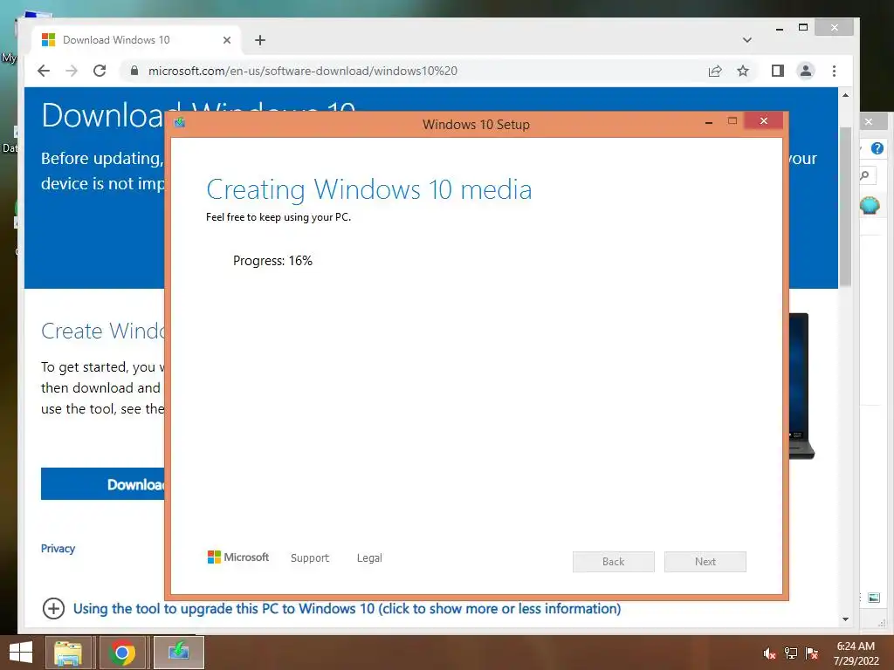
Task: Click Creating Windows 10 media heading
Action: (x=369, y=189)
